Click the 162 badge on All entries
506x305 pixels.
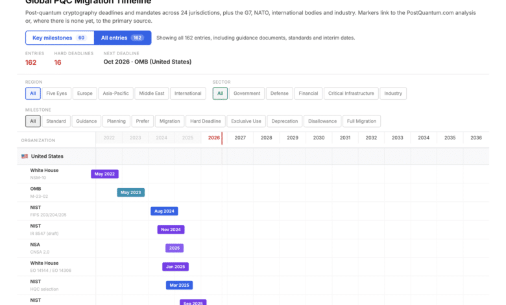click(x=138, y=38)
